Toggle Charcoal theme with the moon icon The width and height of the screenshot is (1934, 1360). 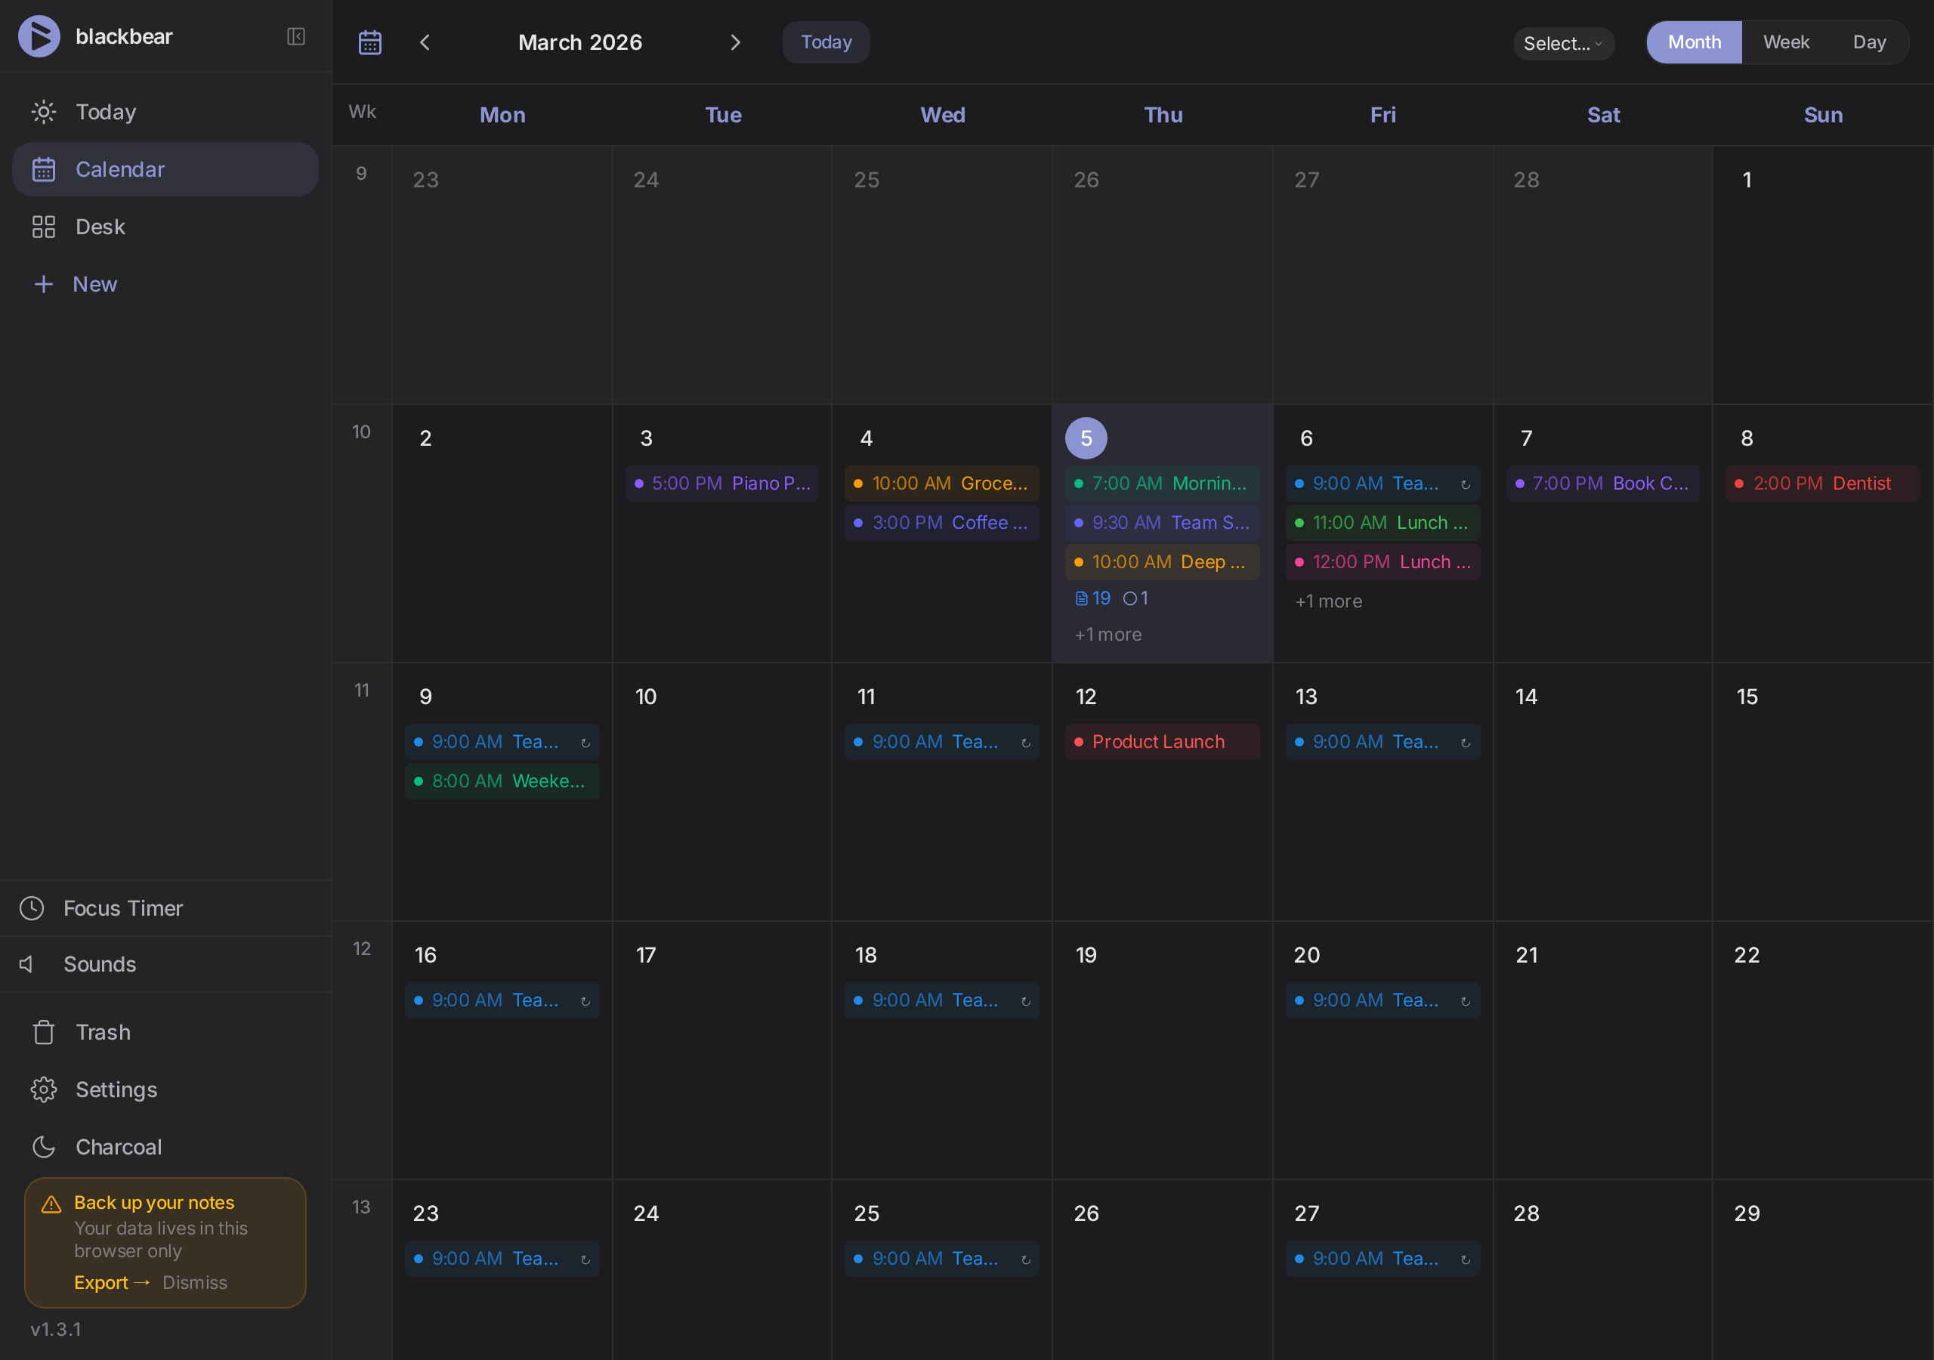[43, 1146]
